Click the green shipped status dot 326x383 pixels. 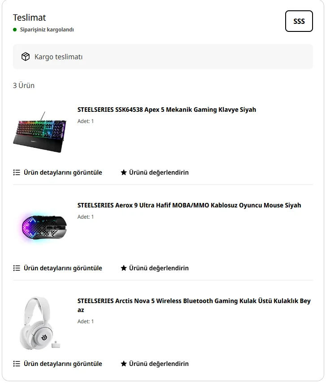tap(15, 30)
